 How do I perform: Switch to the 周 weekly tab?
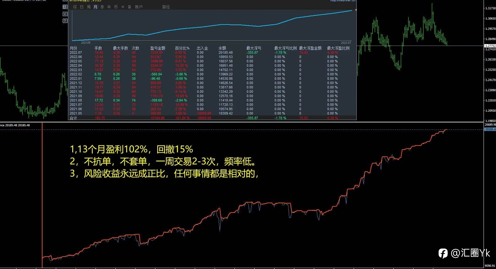click(x=88, y=7)
